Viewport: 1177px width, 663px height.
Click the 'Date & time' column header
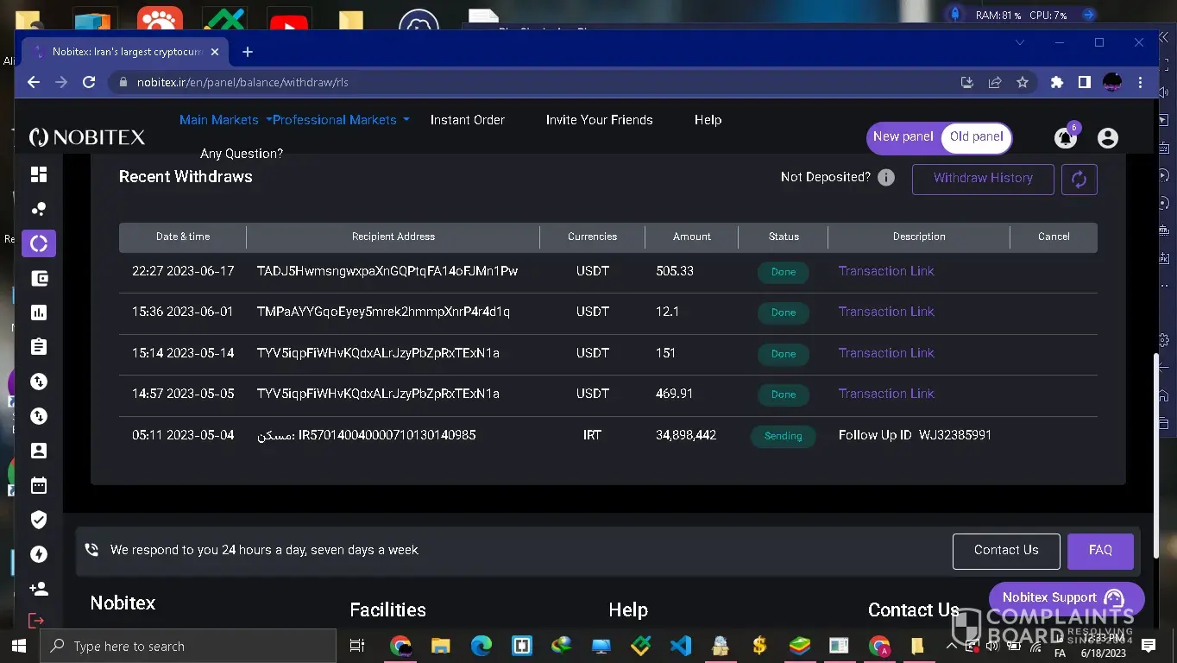[x=183, y=237]
